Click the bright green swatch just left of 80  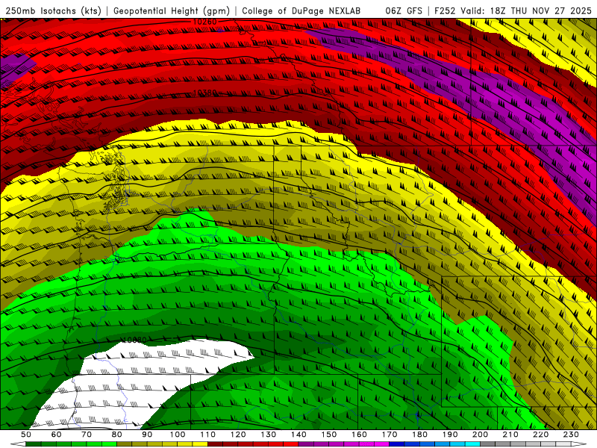(109, 444)
